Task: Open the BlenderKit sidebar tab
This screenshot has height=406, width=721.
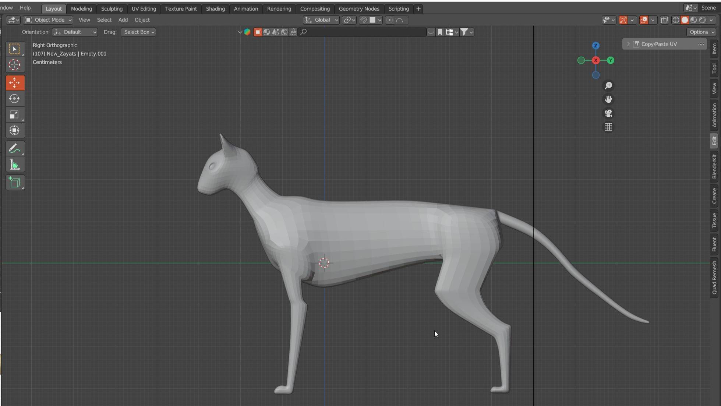Action: point(714,166)
